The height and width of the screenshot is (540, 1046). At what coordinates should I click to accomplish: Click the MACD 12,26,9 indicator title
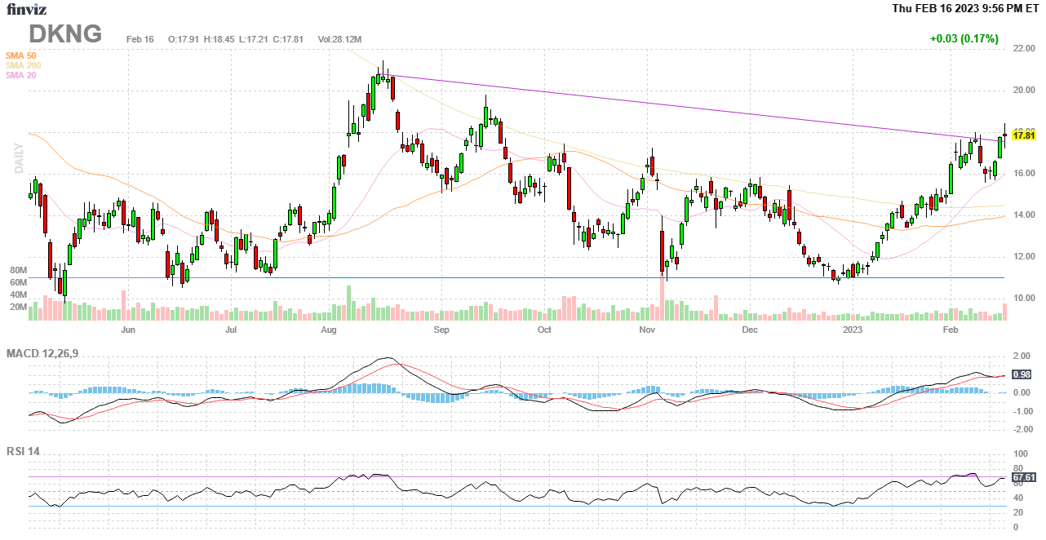pyautogui.click(x=48, y=353)
